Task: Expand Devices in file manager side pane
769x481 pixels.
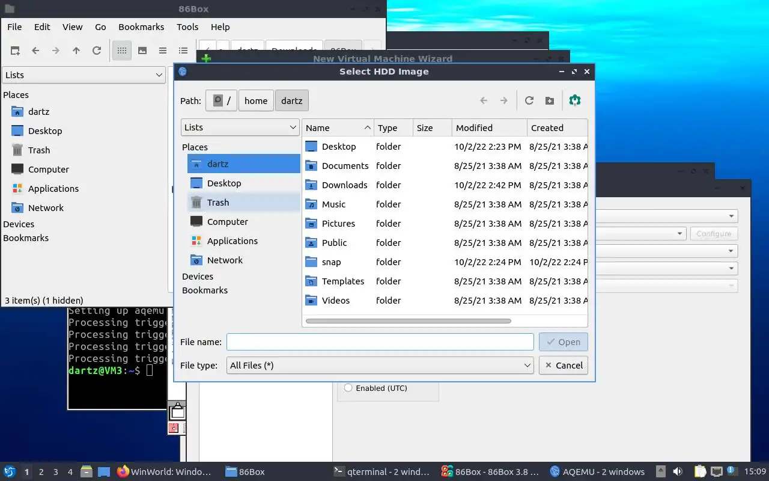Action: point(19,224)
